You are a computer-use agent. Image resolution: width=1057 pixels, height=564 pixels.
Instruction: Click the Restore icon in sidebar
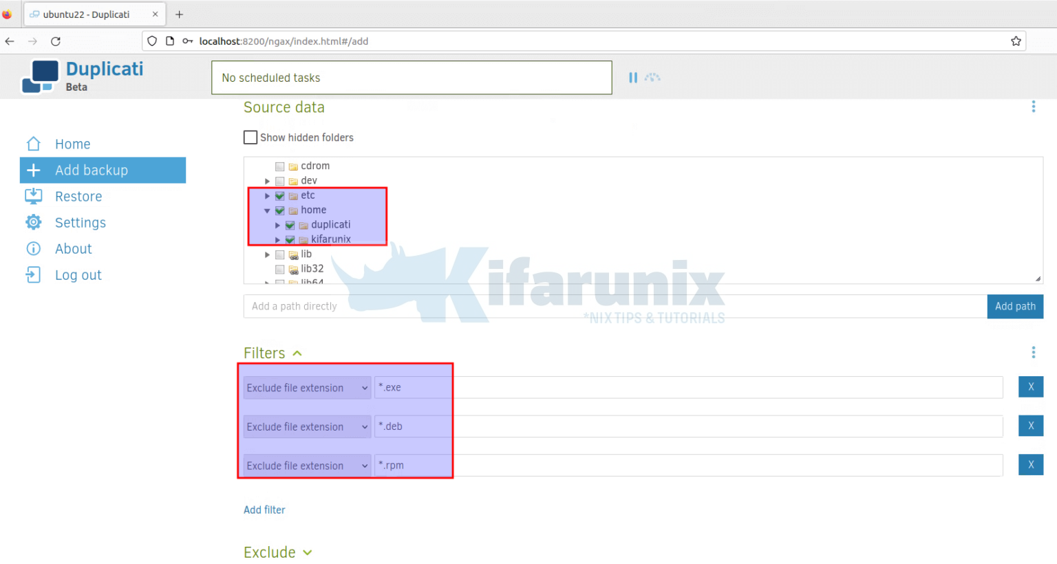click(33, 196)
